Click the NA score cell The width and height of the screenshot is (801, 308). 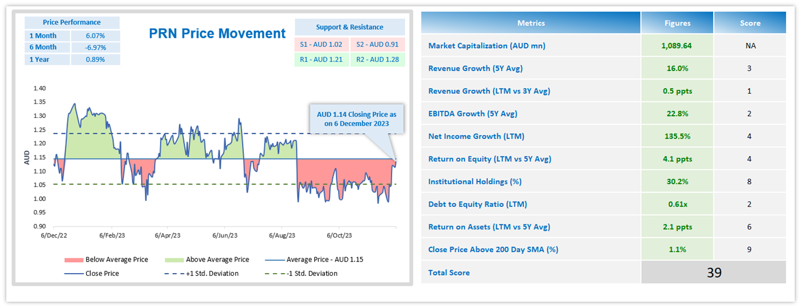(x=750, y=46)
